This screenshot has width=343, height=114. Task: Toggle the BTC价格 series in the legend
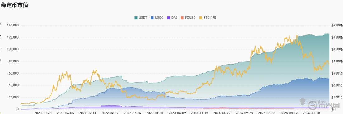(208, 18)
